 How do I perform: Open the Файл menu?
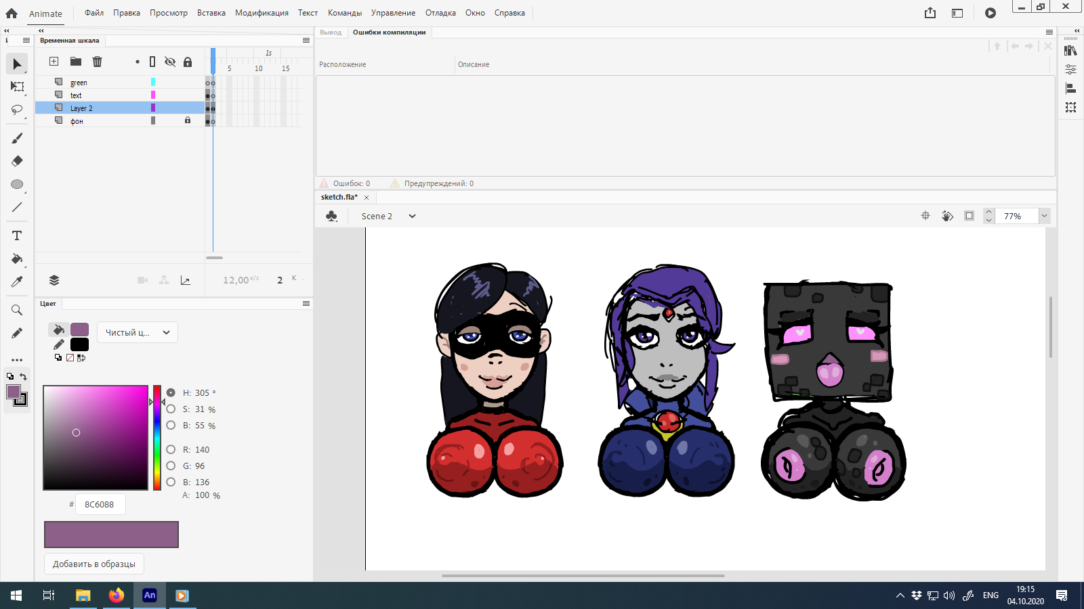[x=94, y=13]
